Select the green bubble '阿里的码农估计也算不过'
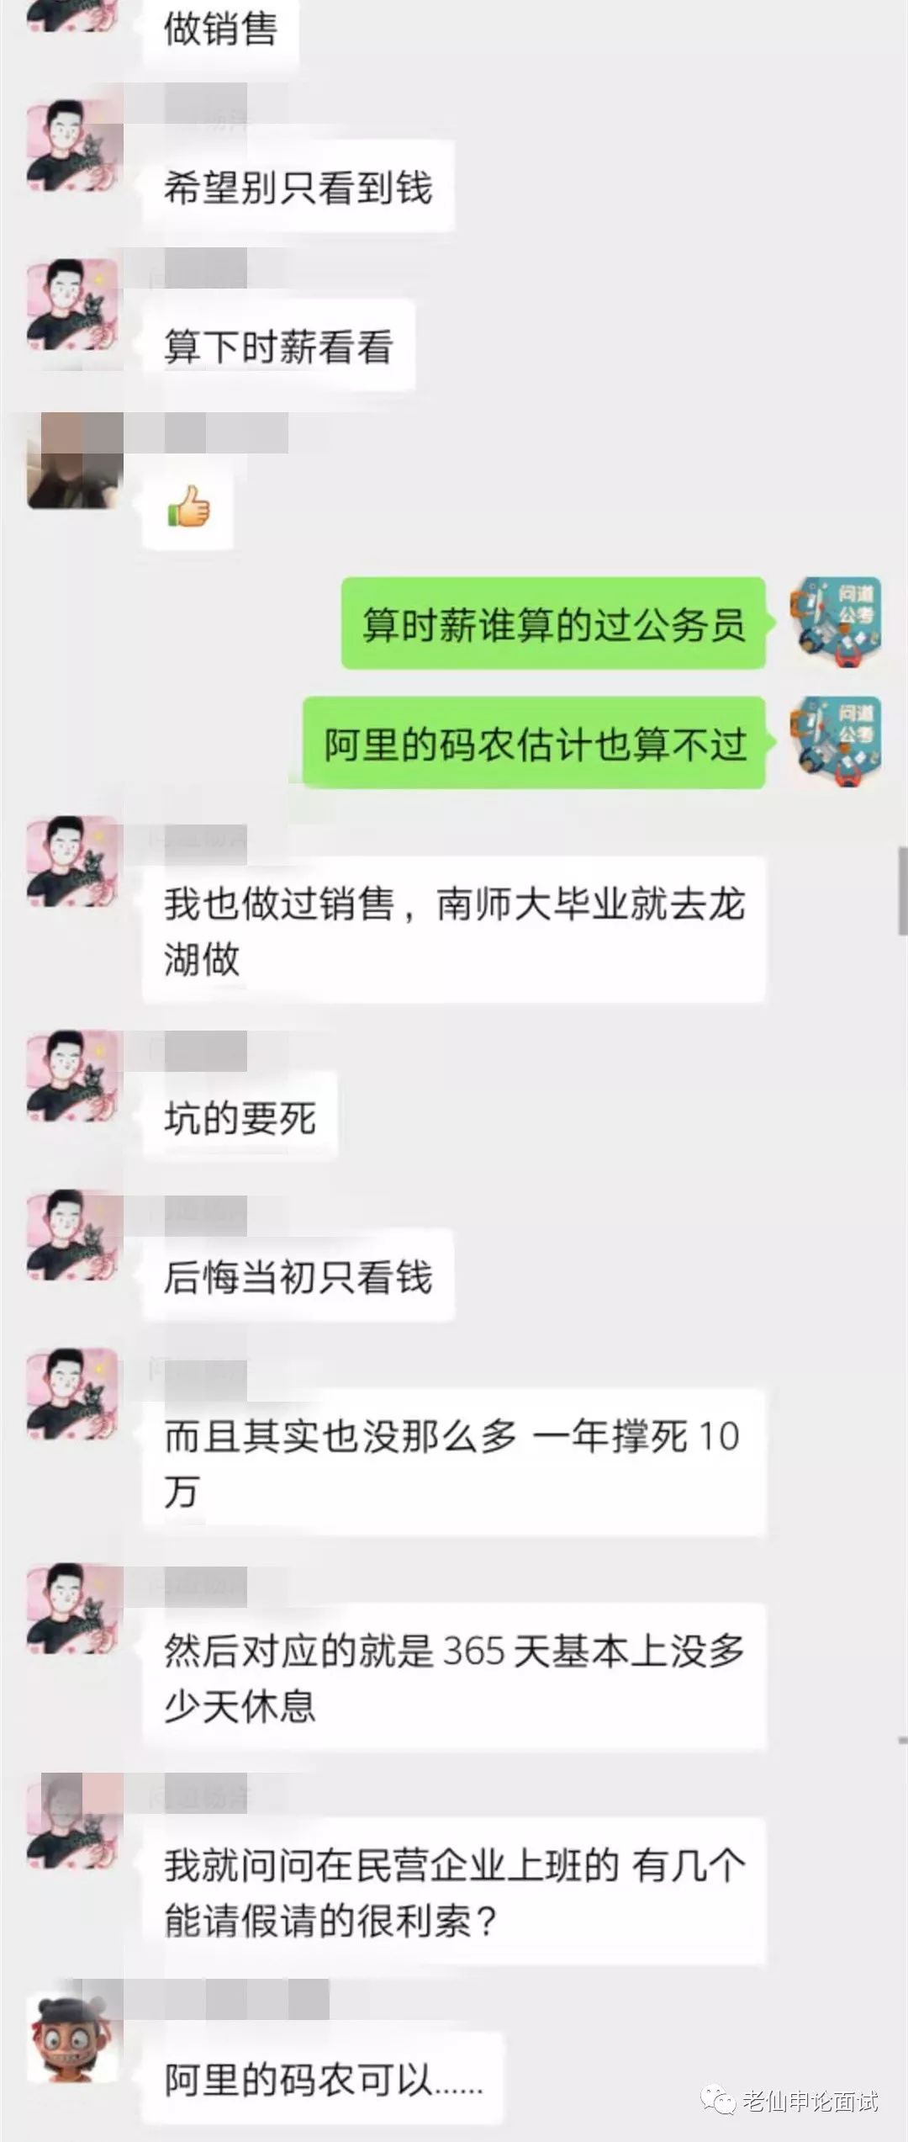Screen dimensions: 908x2142 (x=534, y=743)
